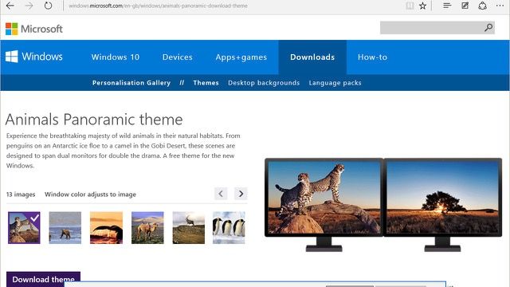Make a web note with the pen icon
The height and width of the screenshot is (287, 510).
[x=465, y=6]
